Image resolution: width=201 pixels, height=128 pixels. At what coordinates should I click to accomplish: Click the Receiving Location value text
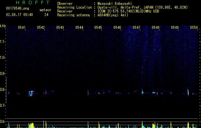coord(143,7)
